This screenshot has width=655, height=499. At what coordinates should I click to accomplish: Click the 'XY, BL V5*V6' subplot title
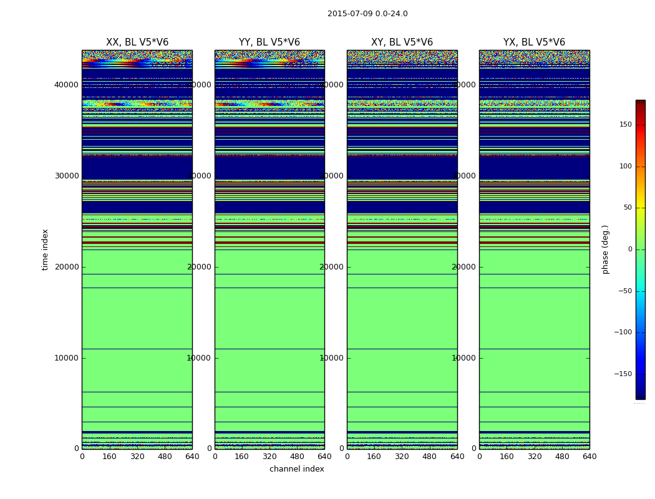point(402,42)
